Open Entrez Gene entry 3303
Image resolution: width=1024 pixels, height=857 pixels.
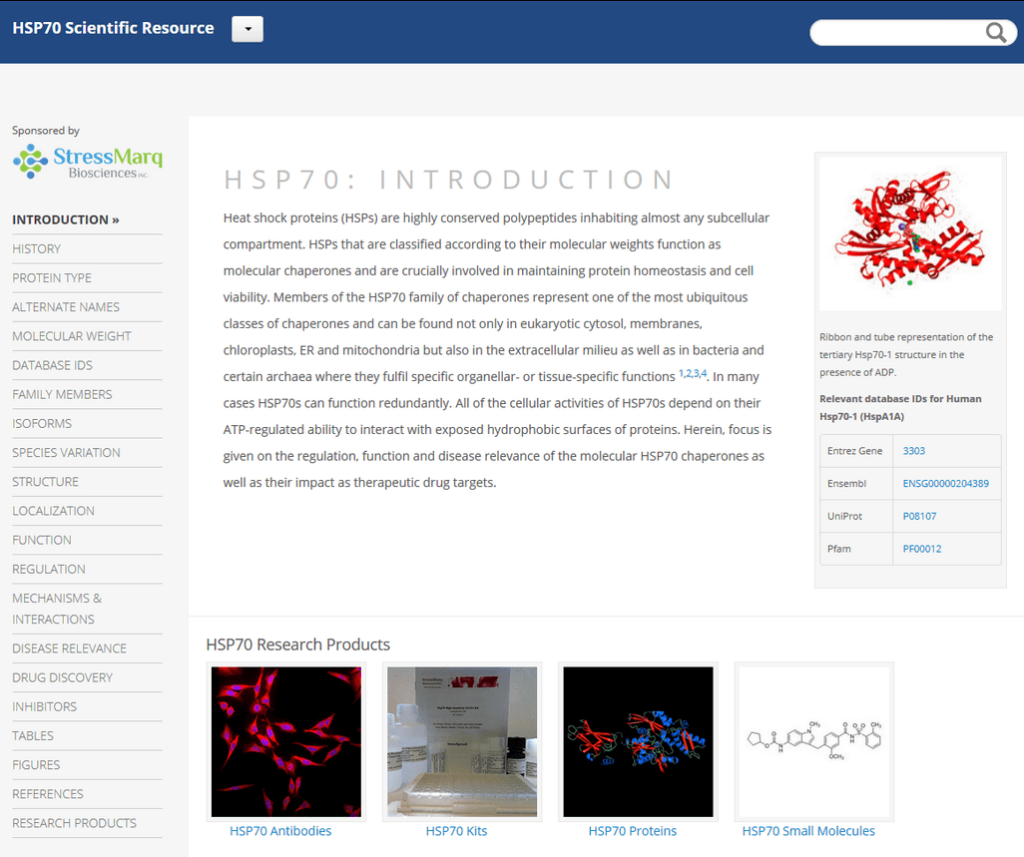(x=915, y=451)
